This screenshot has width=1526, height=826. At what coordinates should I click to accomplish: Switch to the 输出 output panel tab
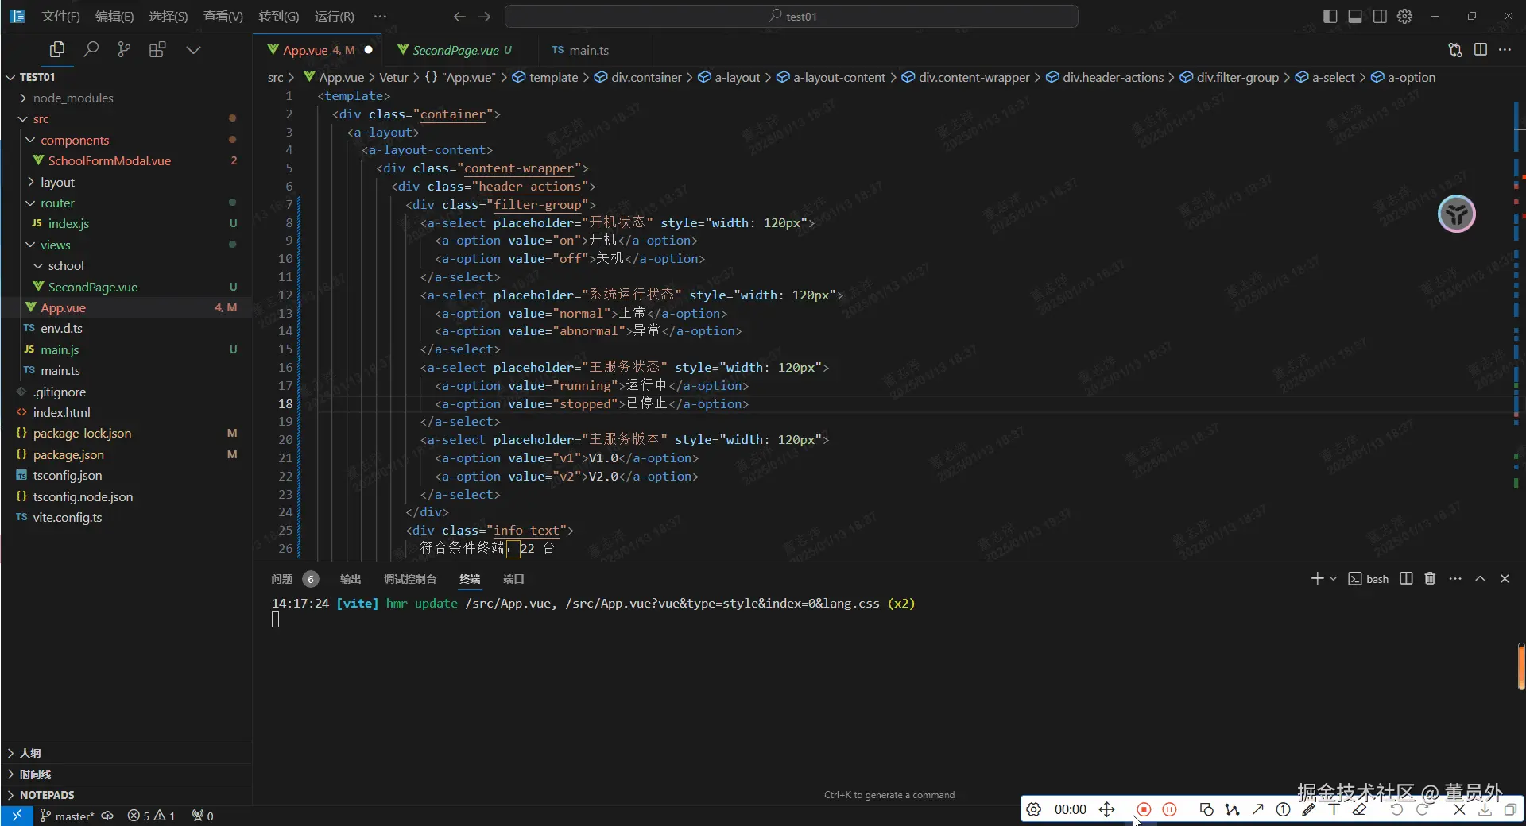(351, 579)
